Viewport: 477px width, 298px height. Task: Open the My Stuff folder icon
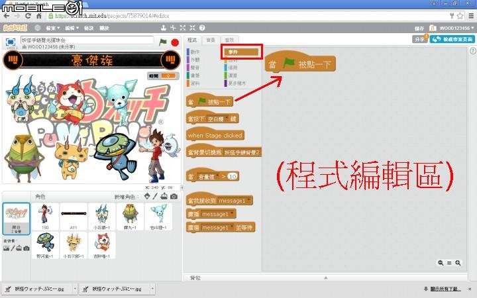pos(433,28)
